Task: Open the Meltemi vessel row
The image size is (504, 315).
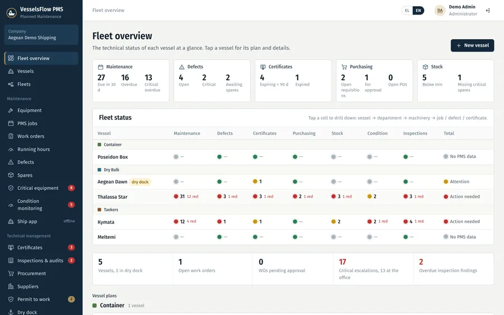Action: 293,237
